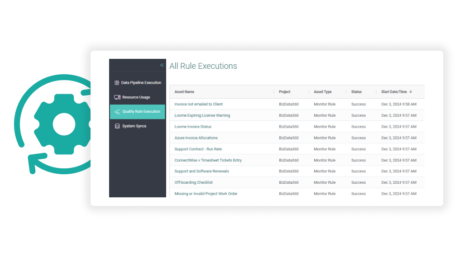
Task: Sort by the Asset Type column header
Action: tap(323, 92)
